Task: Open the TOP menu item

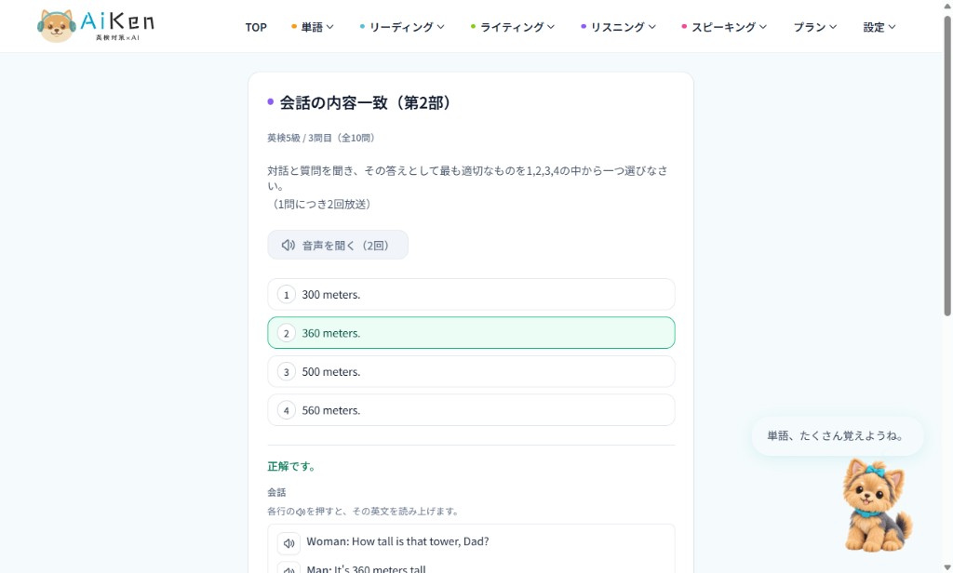Action: pos(256,27)
